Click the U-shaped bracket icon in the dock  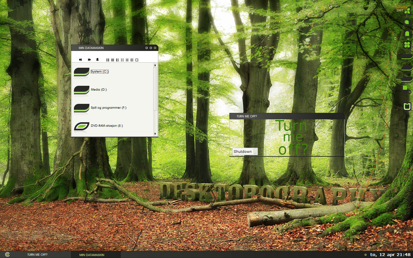pyautogui.click(x=408, y=106)
